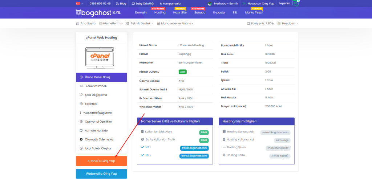Open Hizmete Not Ekle sidebar item

pyautogui.click(x=101, y=131)
